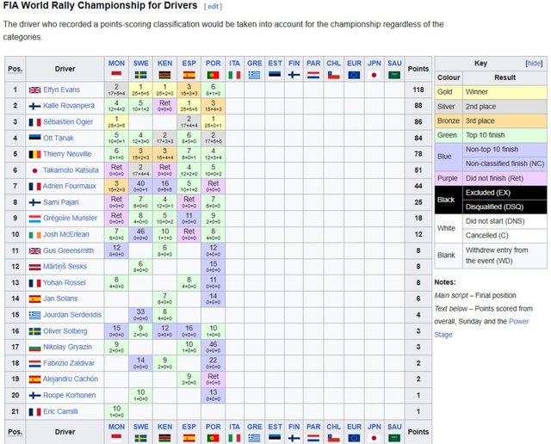Open Roope Korhonen driver page
This screenshot has width=551, height=444.
pyautogui.click(x=69, y=395)
